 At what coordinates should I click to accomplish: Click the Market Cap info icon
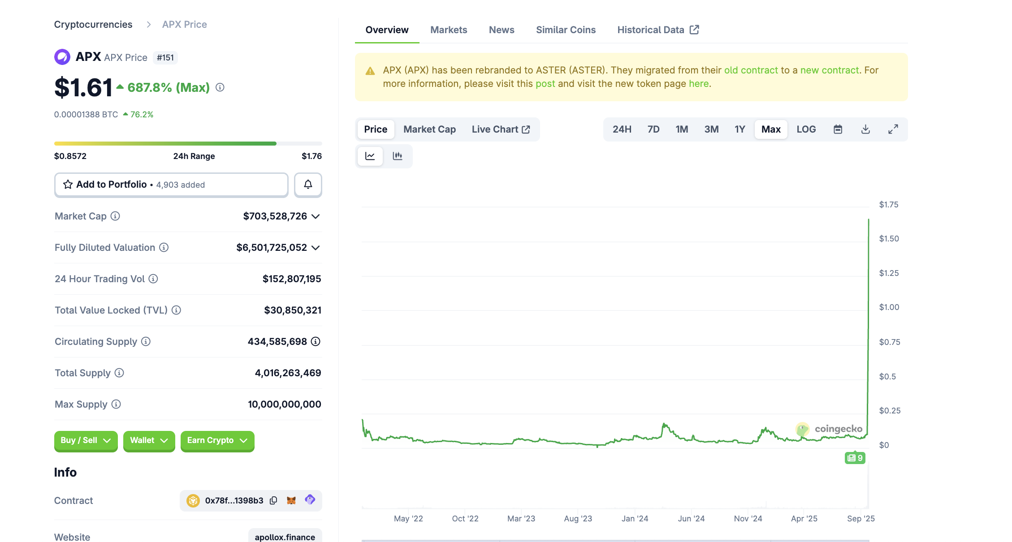tap(115, 216)
